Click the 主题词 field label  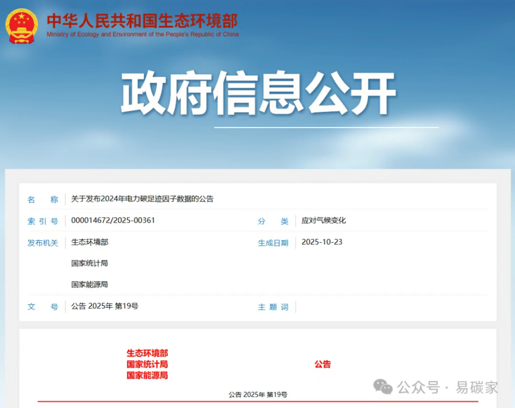click(273, 307)
